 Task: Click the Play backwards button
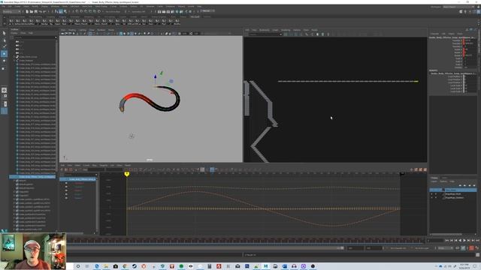coord(460,241)
